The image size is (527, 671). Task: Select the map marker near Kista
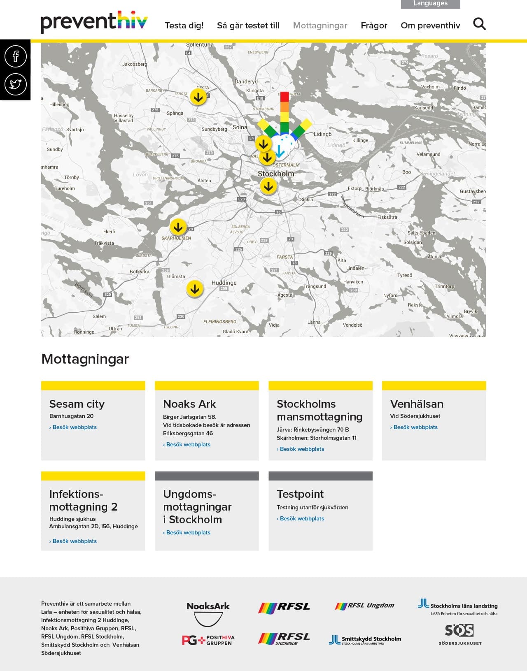point(198,98)
